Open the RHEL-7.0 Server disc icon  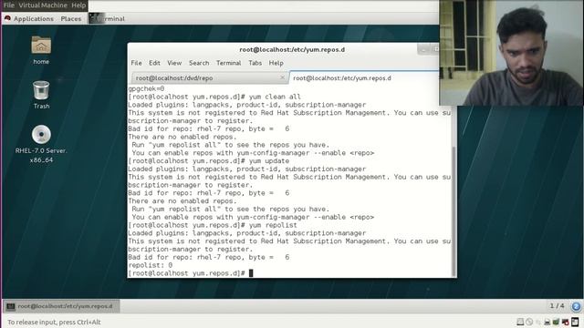point(41,134)
